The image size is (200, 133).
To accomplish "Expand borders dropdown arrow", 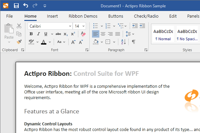I will click(114, 42).
